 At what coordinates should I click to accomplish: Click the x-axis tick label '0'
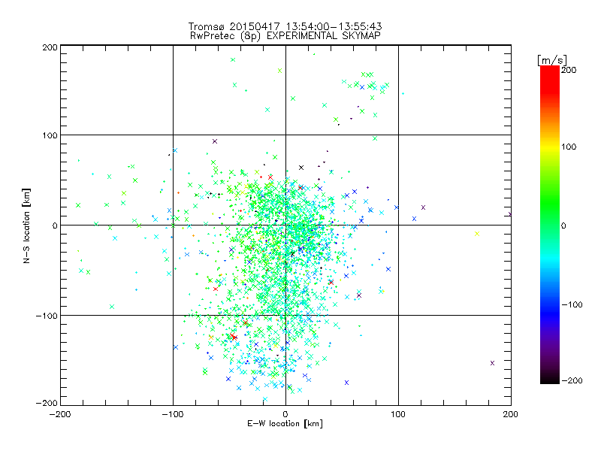285,415
